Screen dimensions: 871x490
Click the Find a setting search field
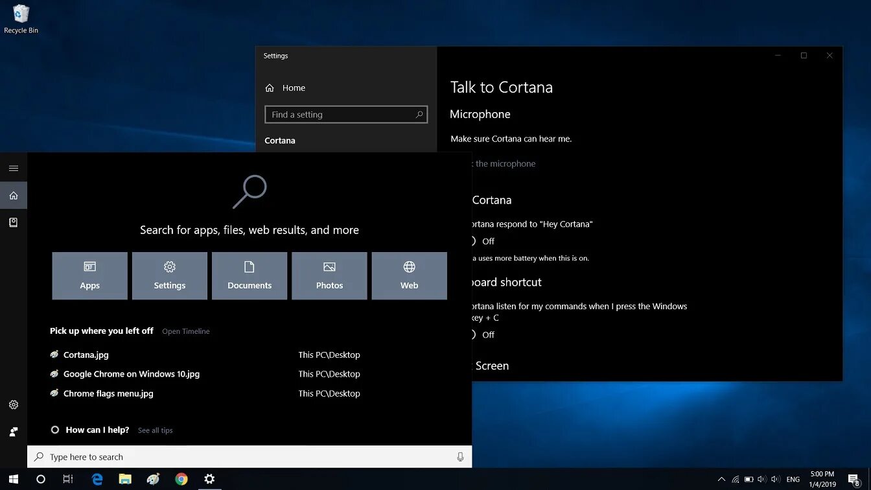(x=346, y=115)
